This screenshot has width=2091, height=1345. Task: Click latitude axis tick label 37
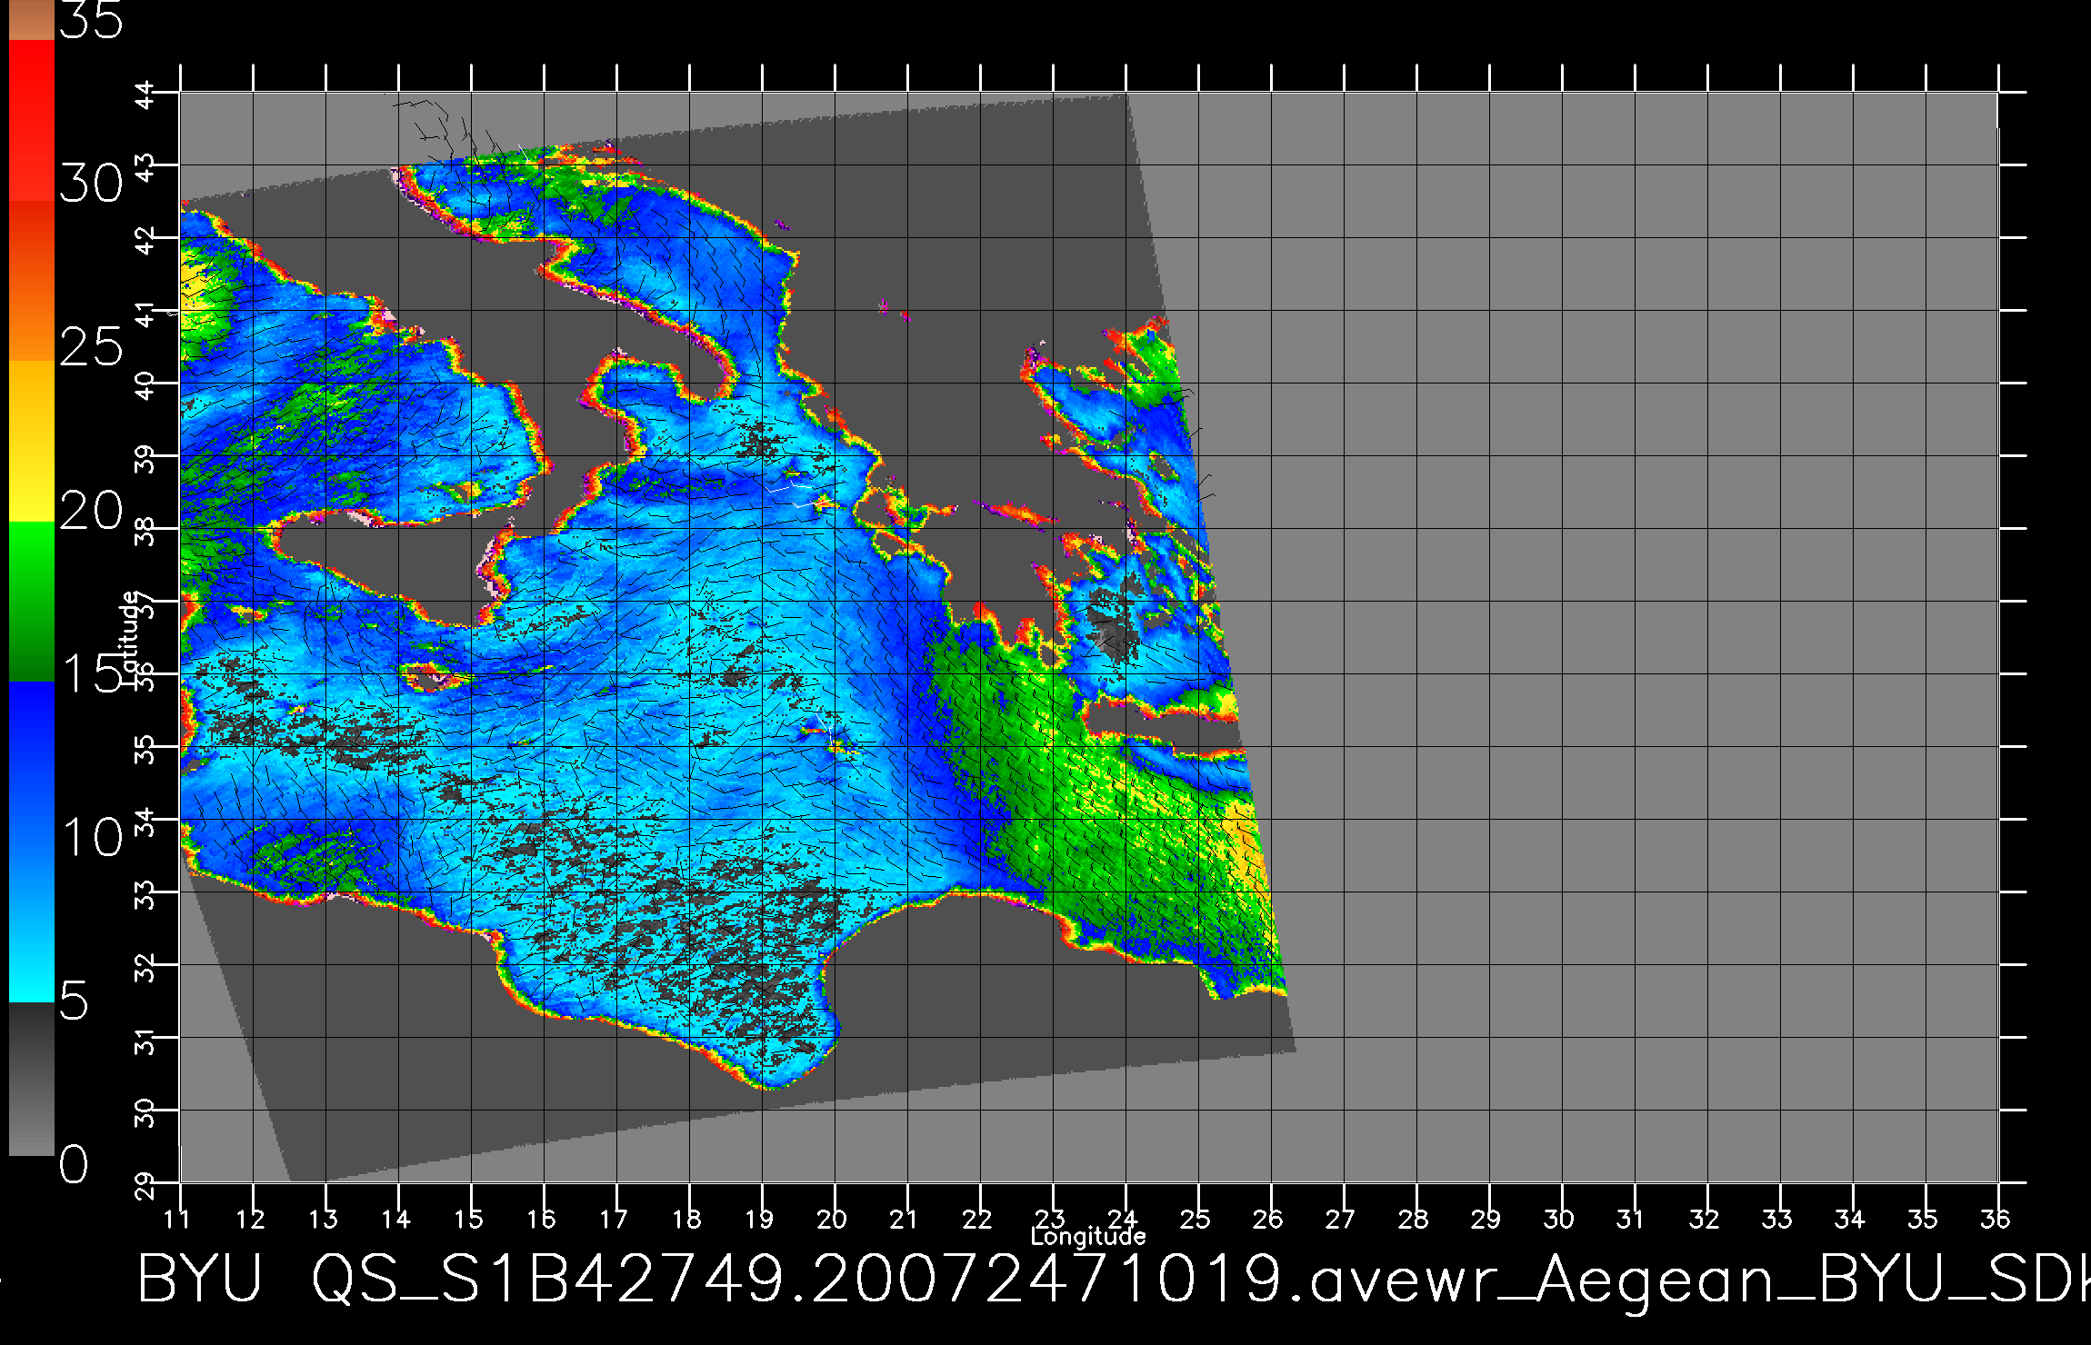[x=146, y=603]
